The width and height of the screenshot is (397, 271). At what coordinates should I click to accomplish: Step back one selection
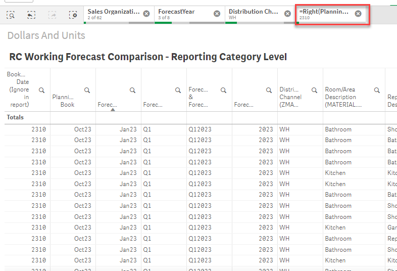[x=31, y=15]
